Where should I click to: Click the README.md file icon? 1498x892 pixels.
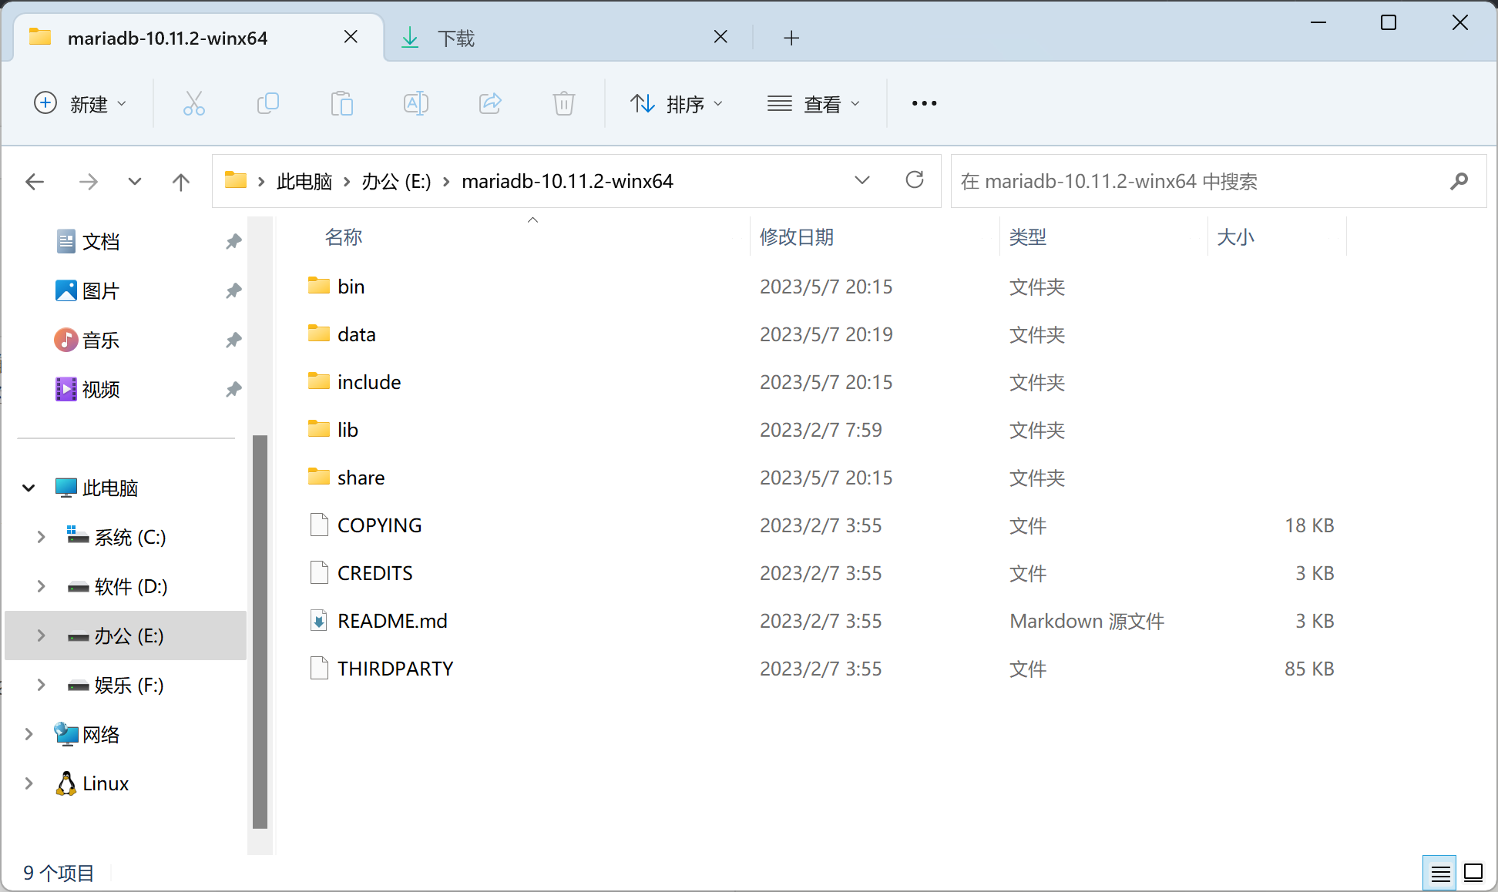coord(319,621)
